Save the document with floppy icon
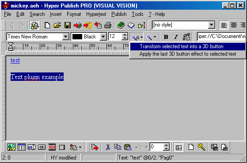247x163 pixels. 68,25
